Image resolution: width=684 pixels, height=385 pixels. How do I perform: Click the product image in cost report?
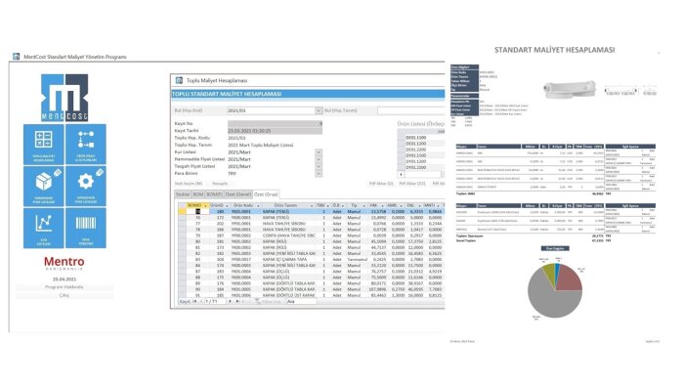click(x=570, y=89)
